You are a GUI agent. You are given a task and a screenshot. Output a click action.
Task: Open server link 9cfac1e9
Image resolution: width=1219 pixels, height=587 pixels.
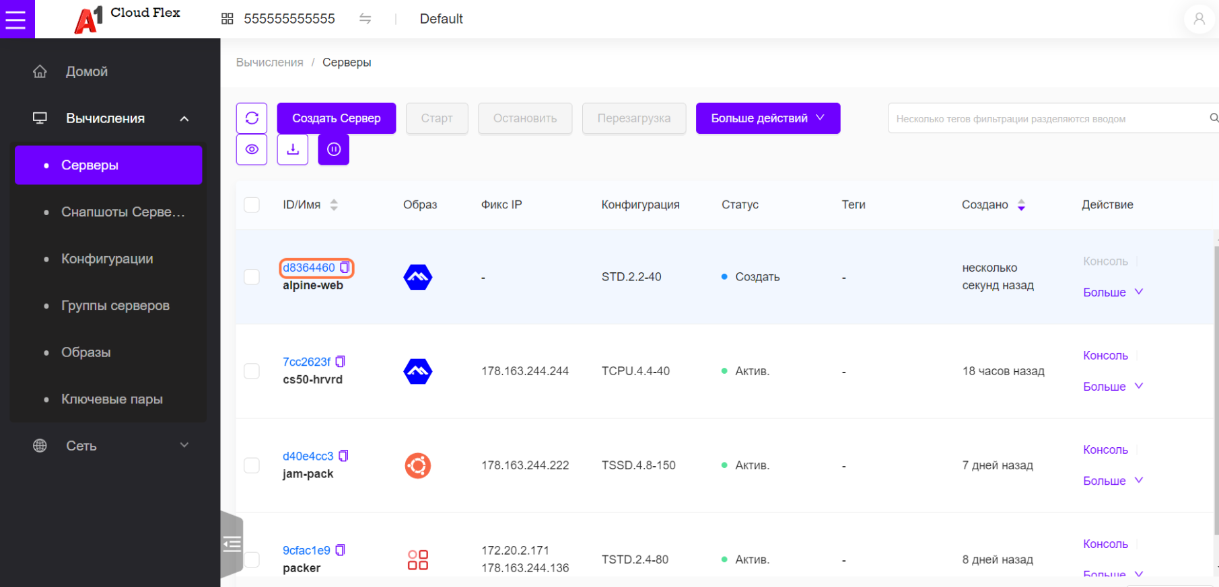[x=306, y=550]
